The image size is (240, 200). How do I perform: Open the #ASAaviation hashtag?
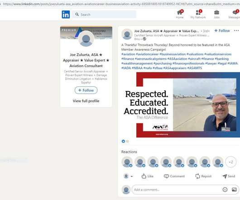177,59
